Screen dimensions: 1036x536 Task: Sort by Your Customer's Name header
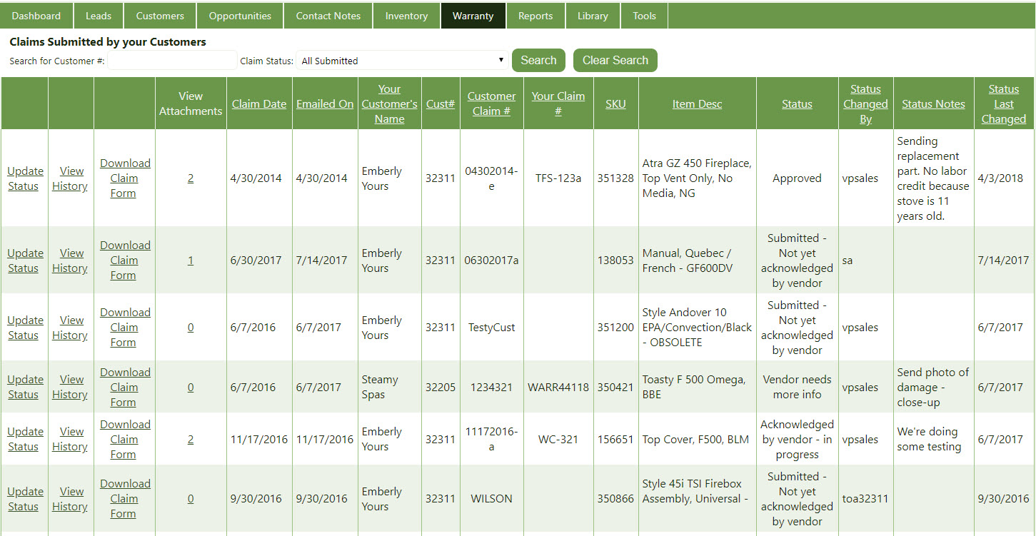pyautogui.click(x=389, y=104)
